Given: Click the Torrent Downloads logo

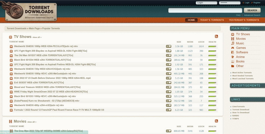Looking at the screenshot, I should (29, 11).
